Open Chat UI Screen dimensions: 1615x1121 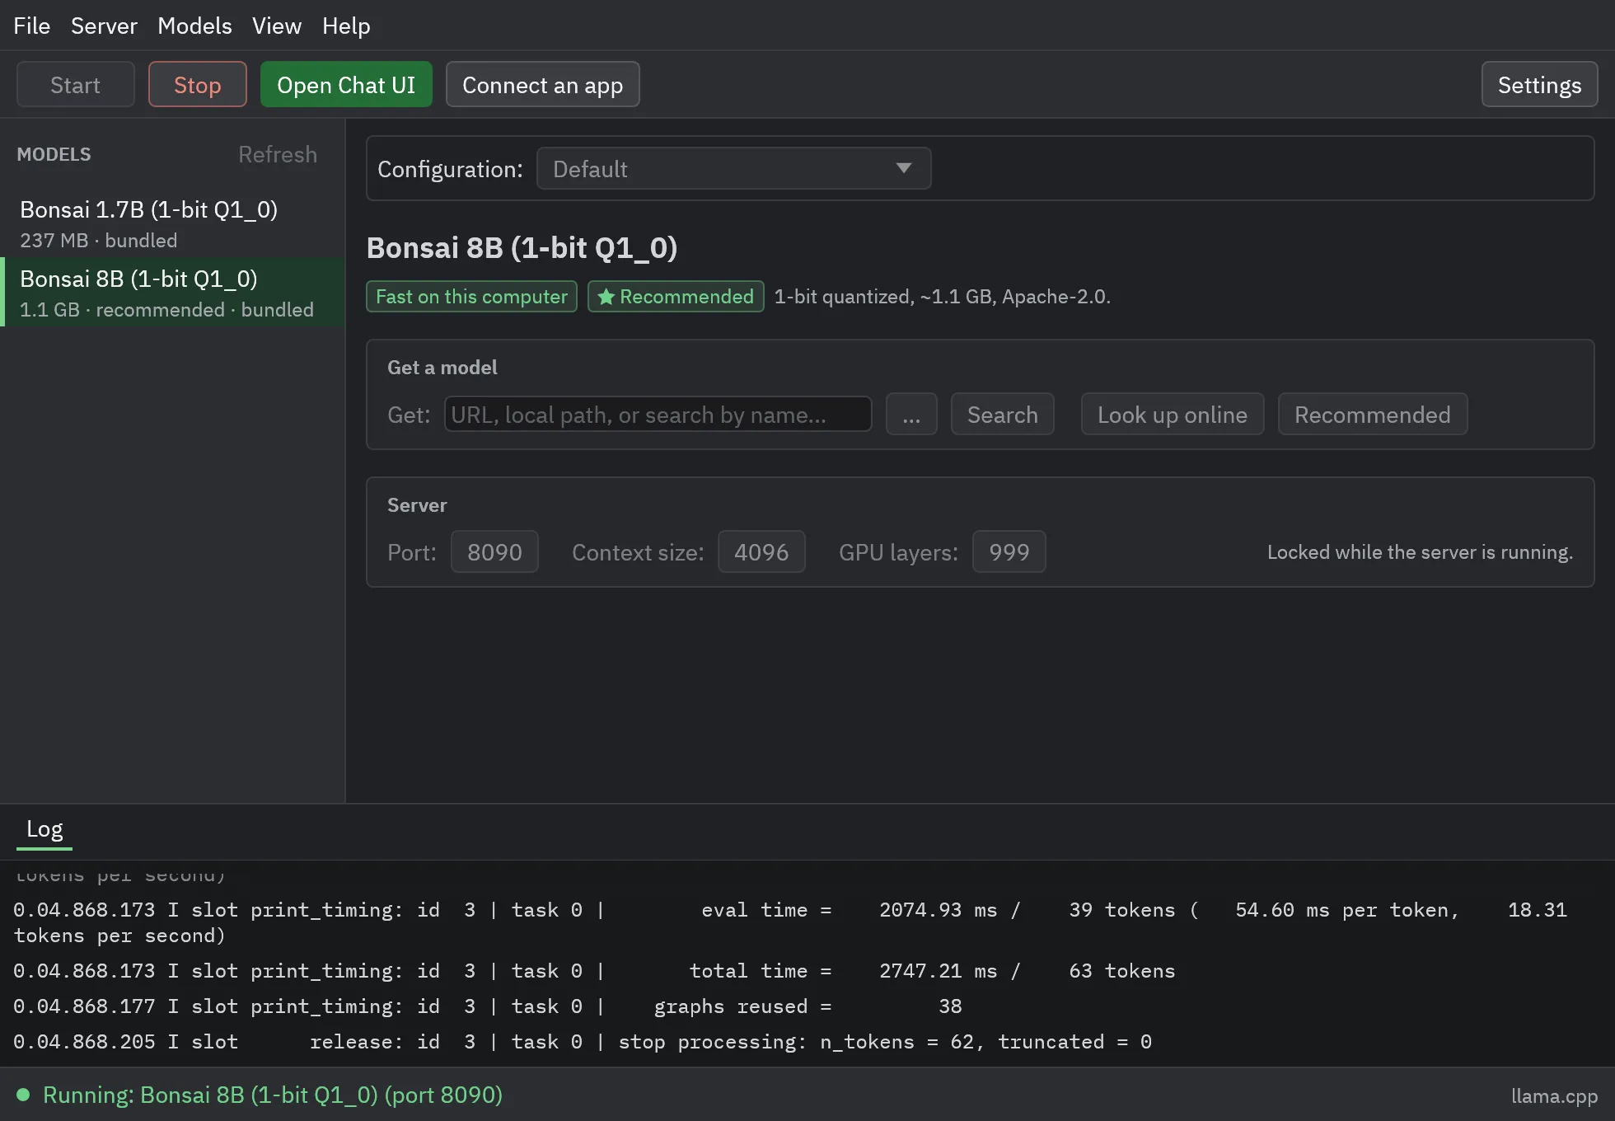tap(346, 84)
